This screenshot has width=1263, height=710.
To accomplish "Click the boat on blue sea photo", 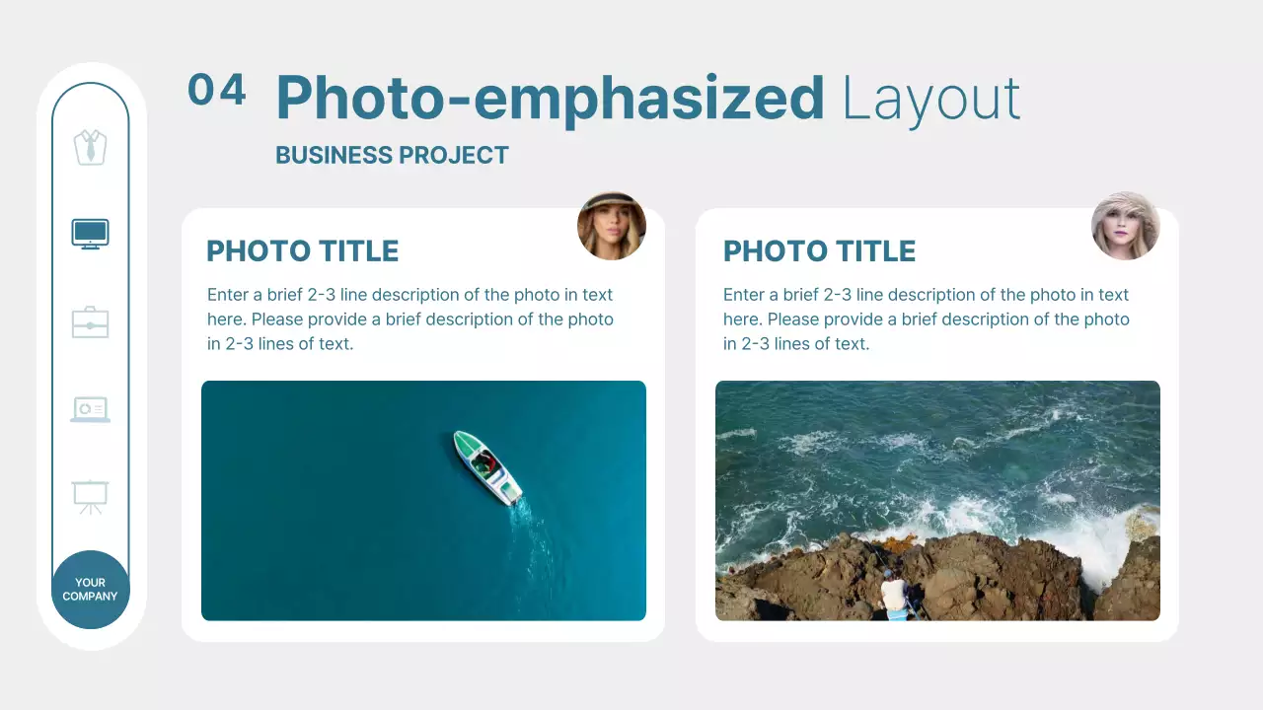I will click(x=423, y=501).
